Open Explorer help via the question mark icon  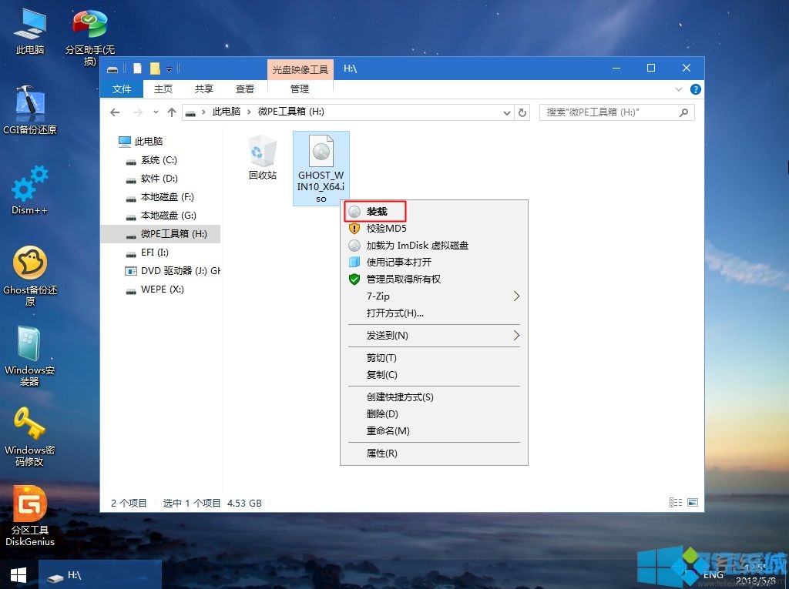[x=695, y=89]
